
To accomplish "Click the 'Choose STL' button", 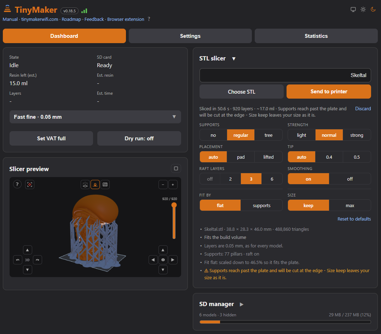I will pos(242,92).
